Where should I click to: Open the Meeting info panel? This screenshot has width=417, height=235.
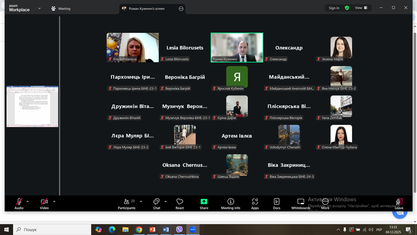231,203
